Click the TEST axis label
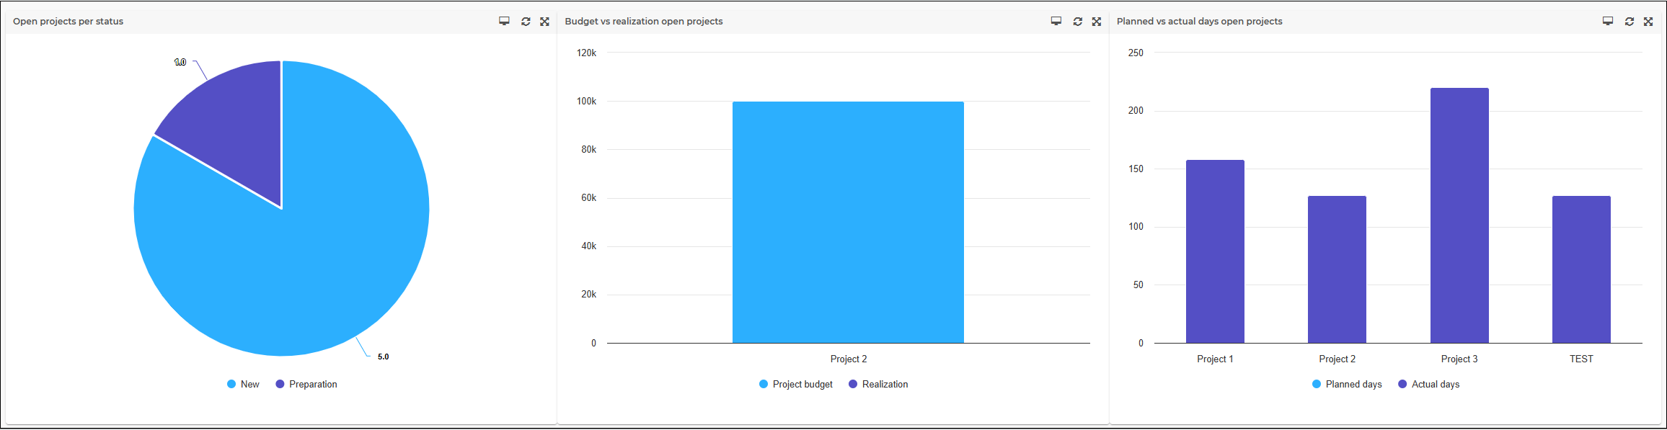1667x430 pixels. tap(1581, 359)
